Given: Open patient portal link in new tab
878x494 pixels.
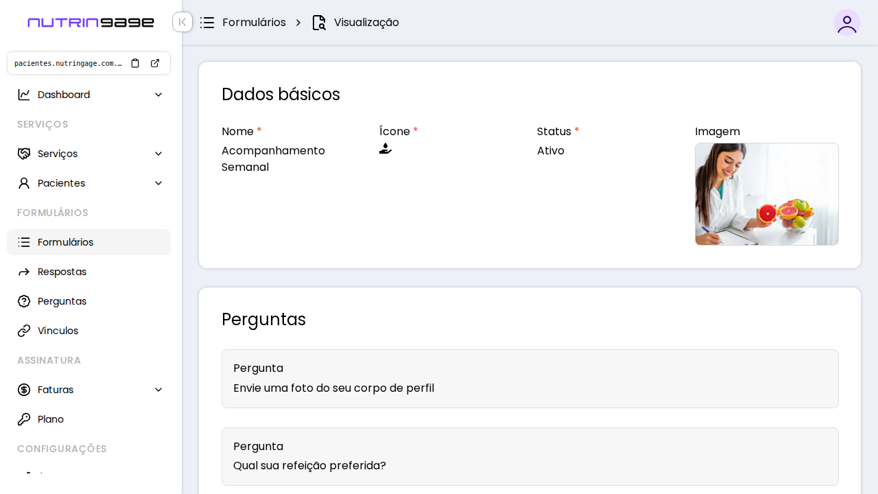Looking at the screenshot, I should coord(155,63).
